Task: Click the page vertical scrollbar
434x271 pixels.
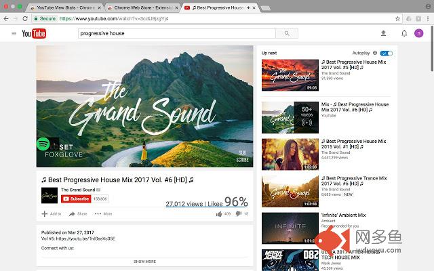Action: point(432,48)
